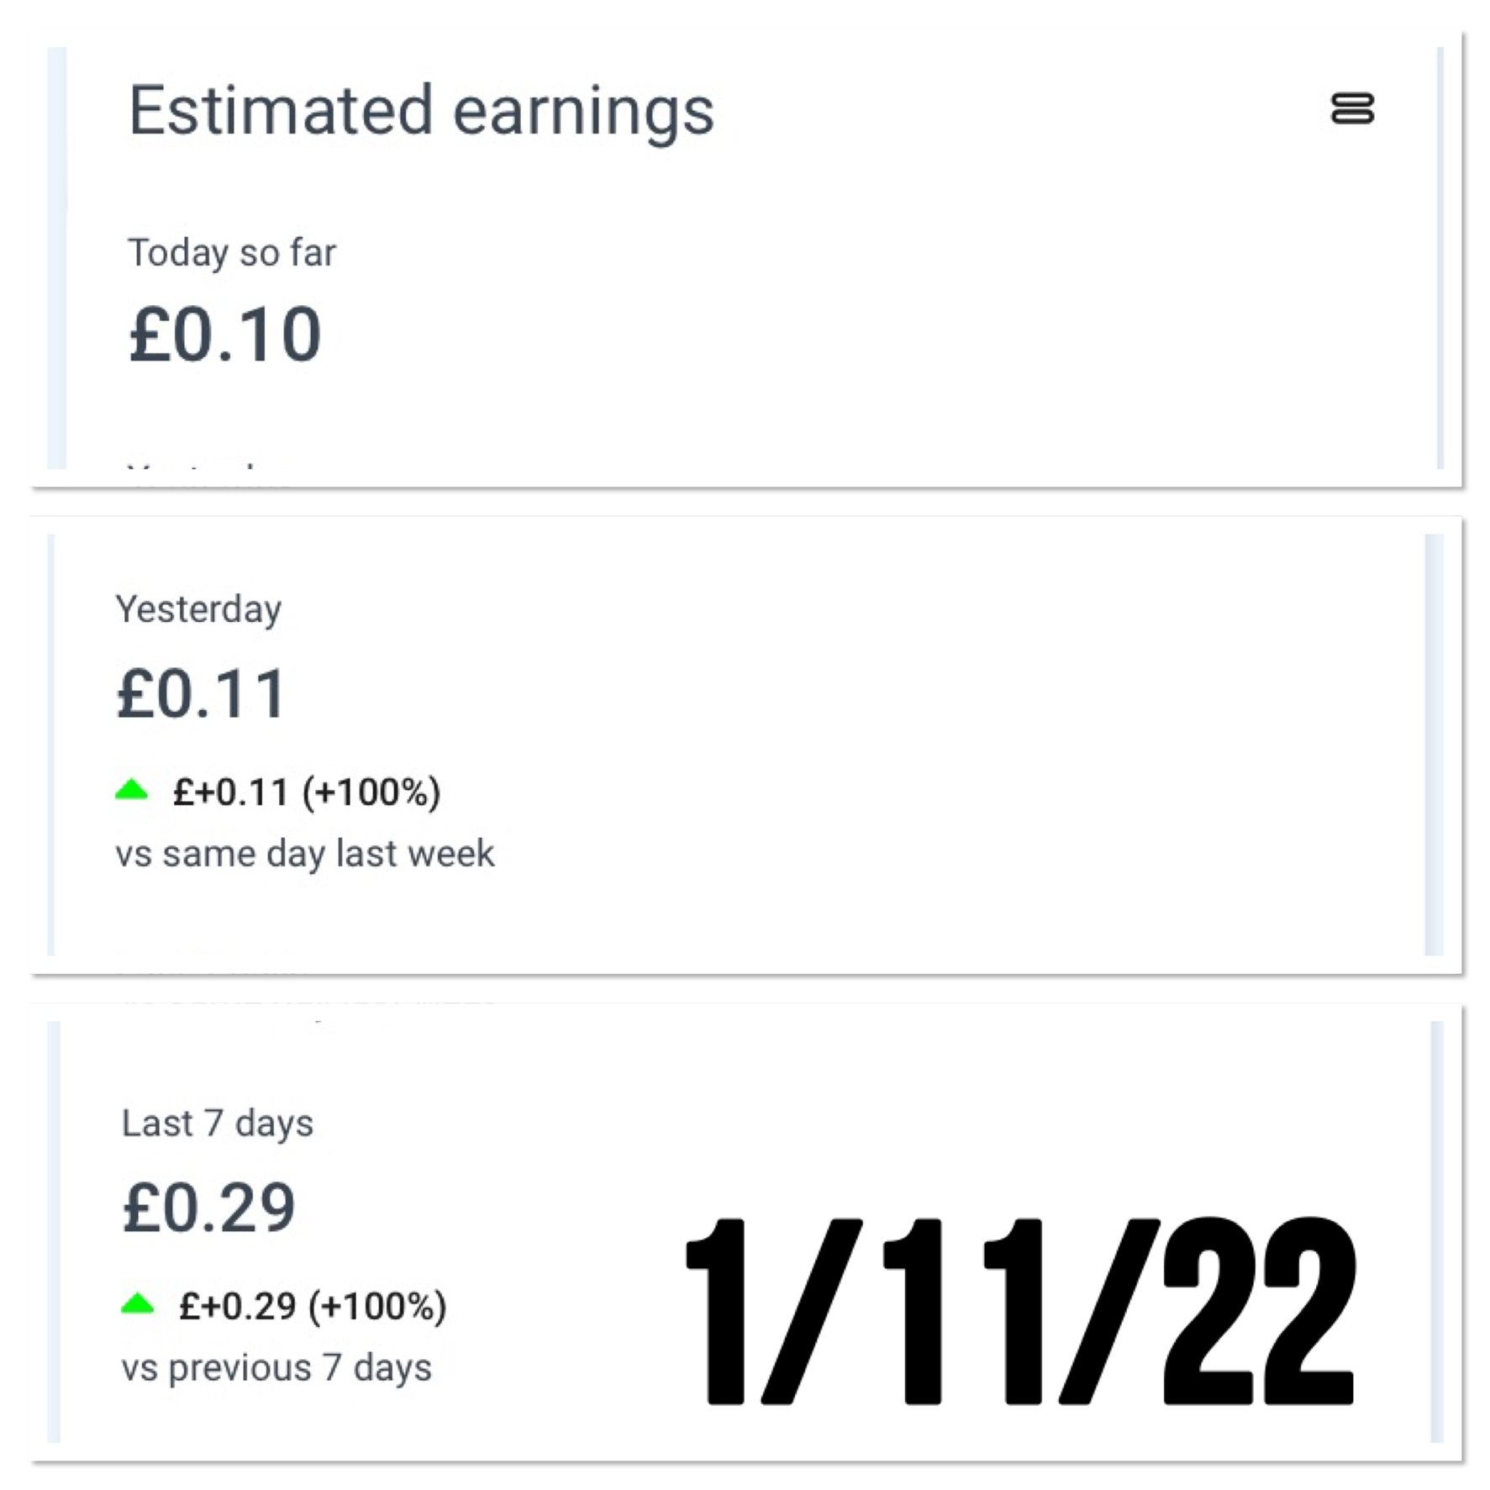Select the £0.11 yesterday earnings amount
Viewport: 1490px width, 1490px height.
[x=202, y=695]
